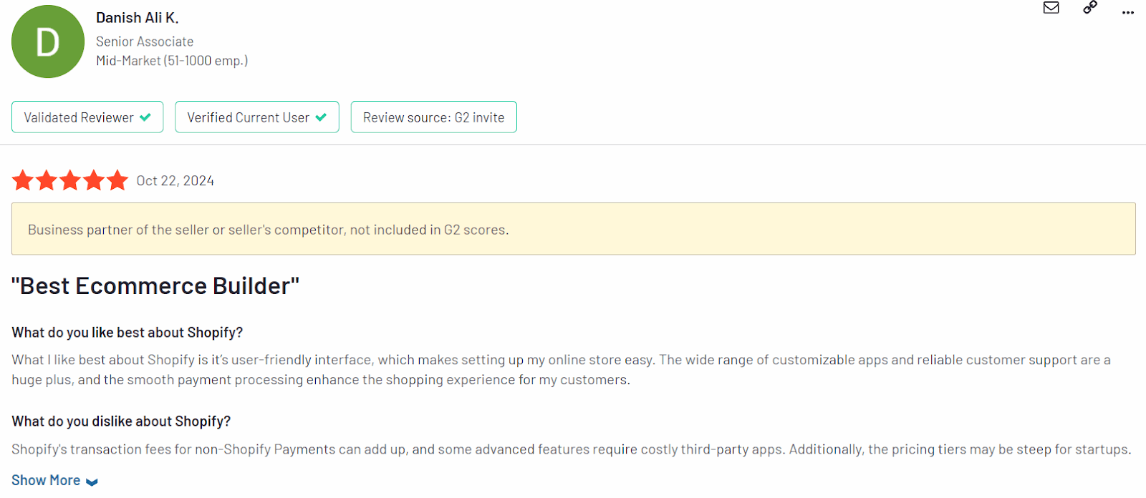This screenshot has width=1146, height=498.
Task: Open reviewer name Danish Ali K.
Action: click(x=138, y=18)
